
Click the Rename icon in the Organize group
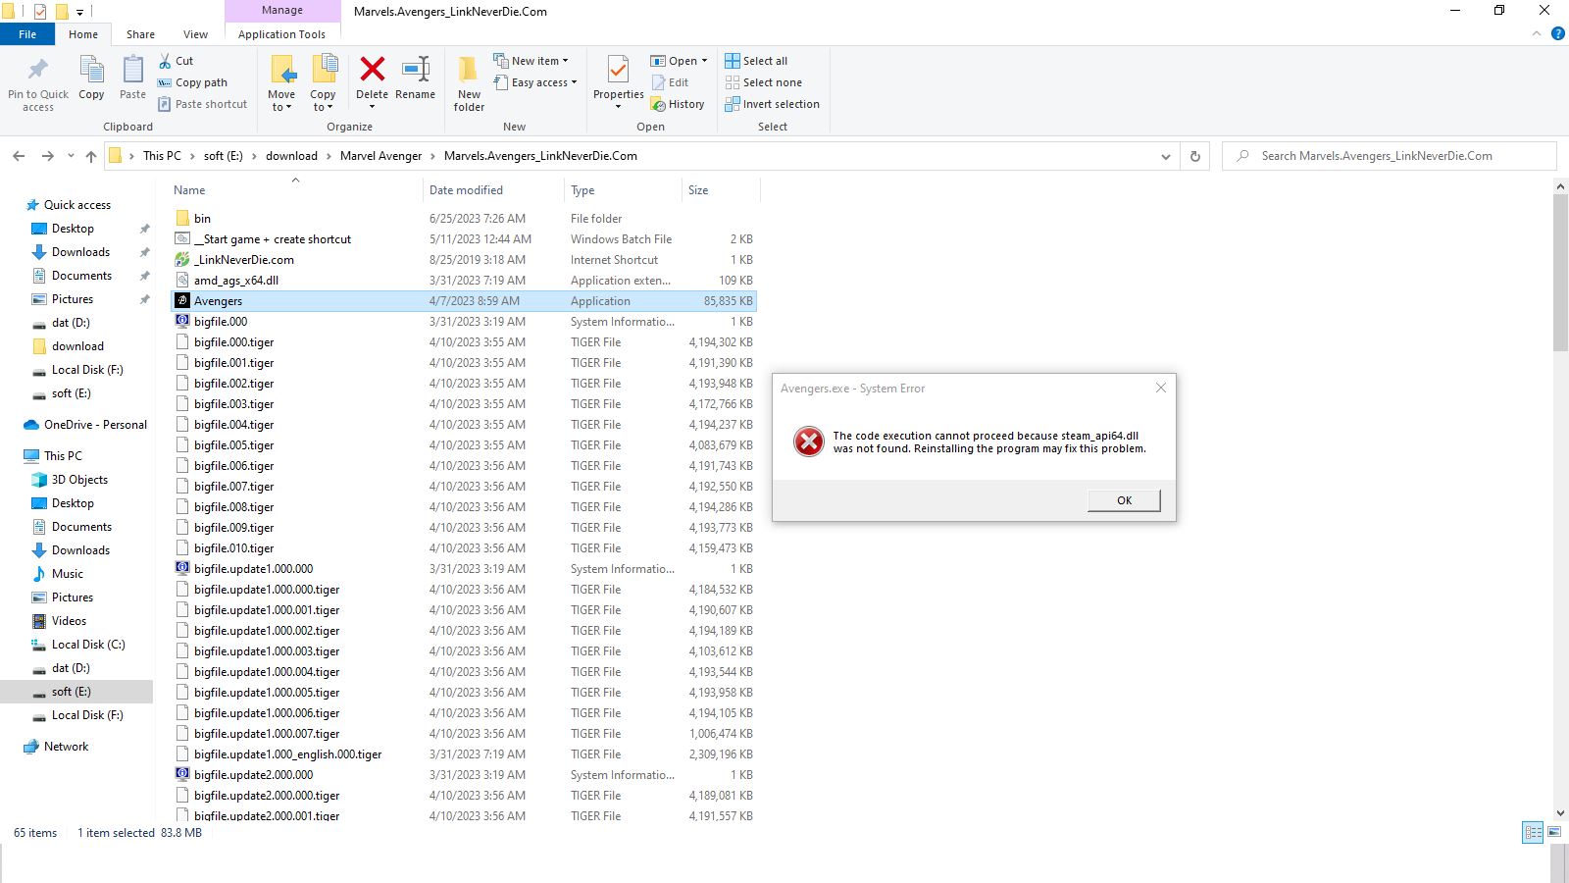tap(415, 78)
